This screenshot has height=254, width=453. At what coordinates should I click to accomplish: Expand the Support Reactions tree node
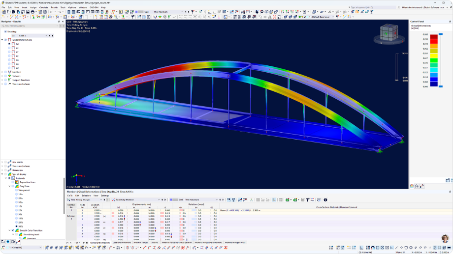(x=2, y=80)
